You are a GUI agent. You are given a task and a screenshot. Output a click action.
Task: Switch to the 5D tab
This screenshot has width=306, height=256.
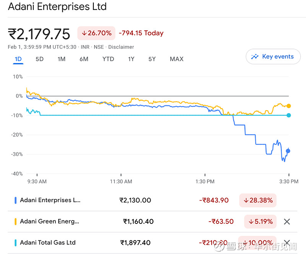39,59
